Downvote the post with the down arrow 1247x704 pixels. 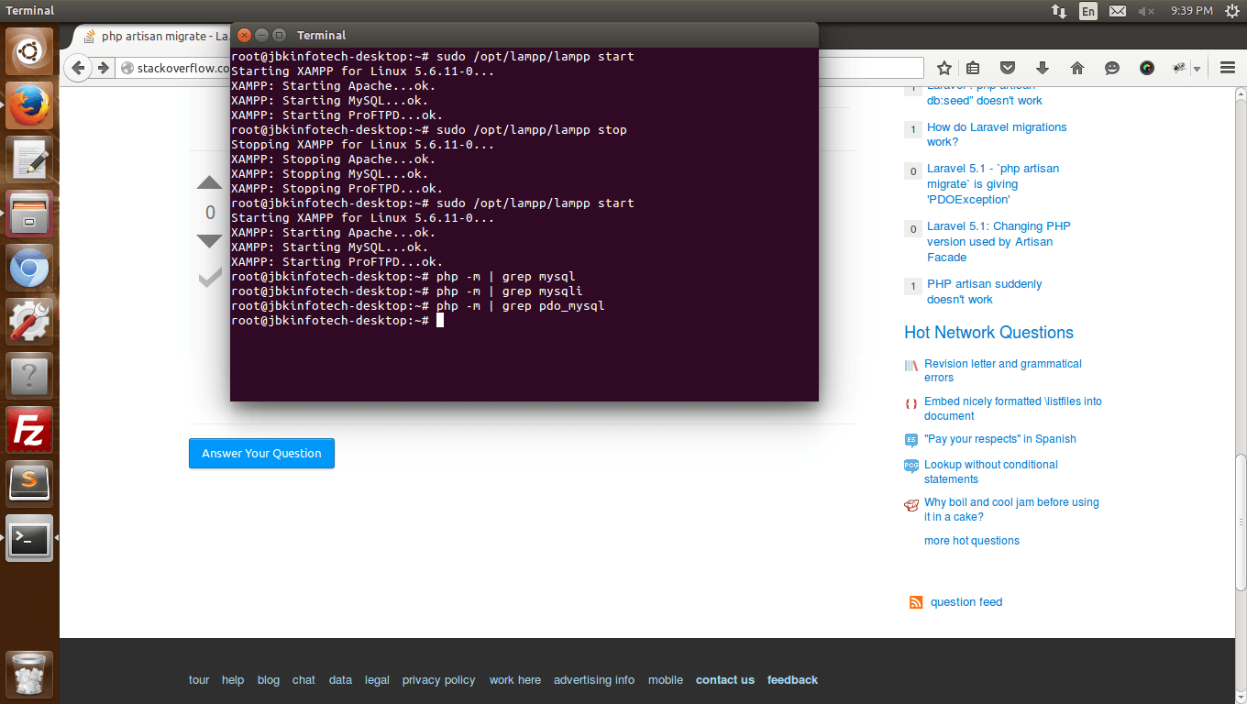(x=210, y=241)
